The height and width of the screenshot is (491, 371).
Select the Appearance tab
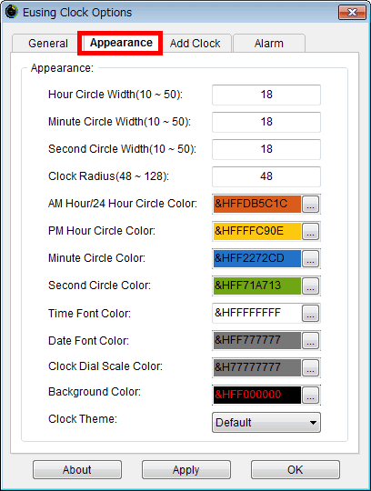coord(121,43)
